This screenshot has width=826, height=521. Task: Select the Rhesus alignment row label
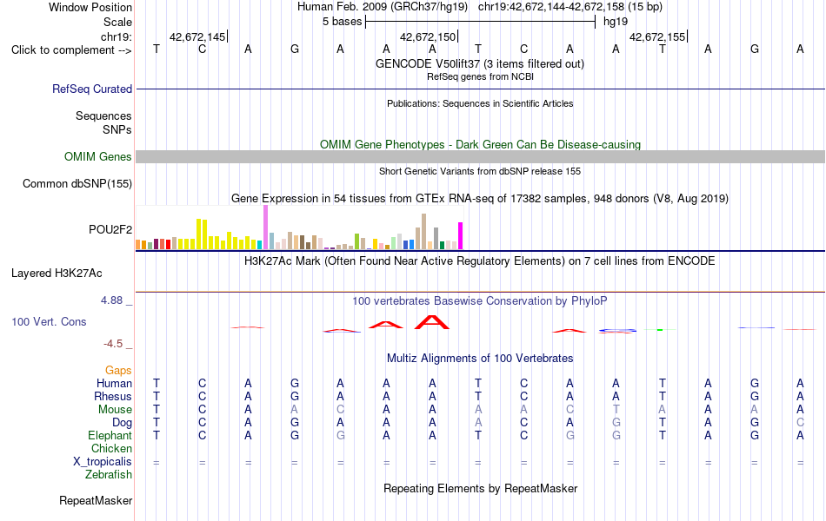[x=113, y=396]
